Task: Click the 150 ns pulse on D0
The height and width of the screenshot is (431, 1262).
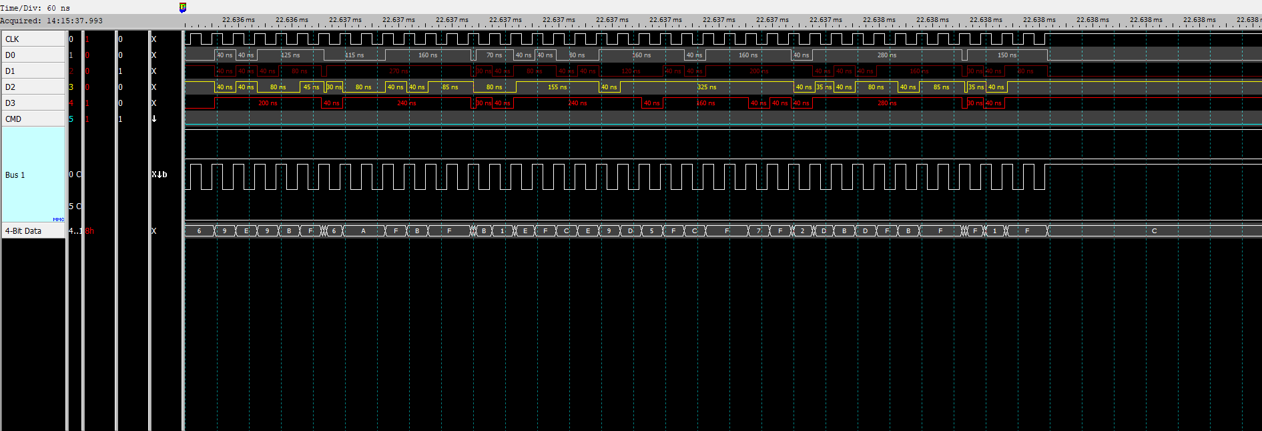Action: pos(1007,55)
